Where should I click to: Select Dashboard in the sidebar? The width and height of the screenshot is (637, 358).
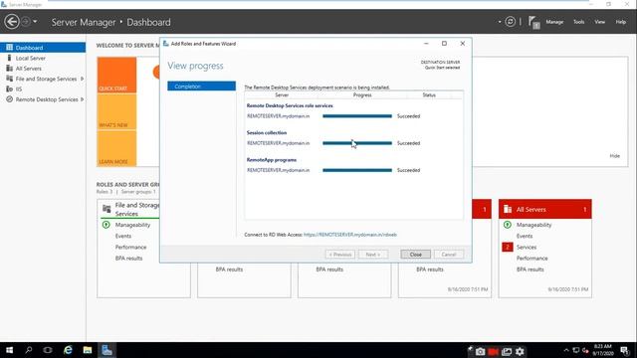pyautogui.click(x=43, y=48)
